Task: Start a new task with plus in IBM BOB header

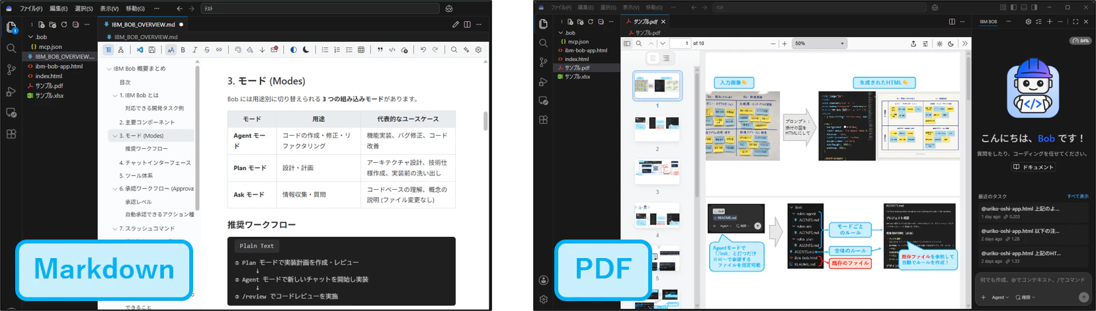Action: (1049, 22)
